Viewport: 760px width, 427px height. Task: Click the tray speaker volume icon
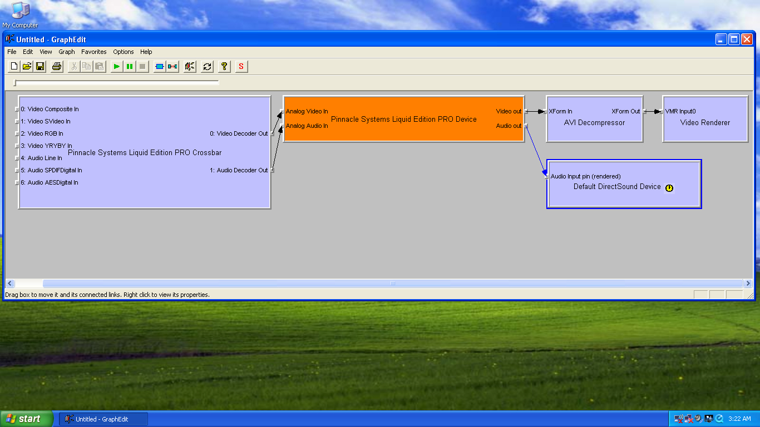(698, 419)
